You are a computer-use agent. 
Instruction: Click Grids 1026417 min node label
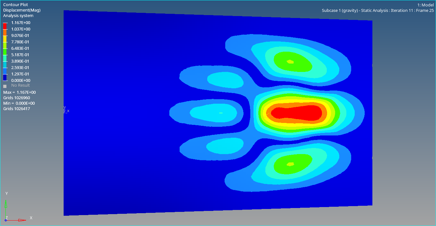[17, 109]
